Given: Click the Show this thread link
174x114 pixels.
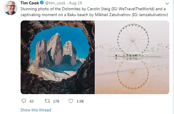Looking at the screenshot, I should tap(36, 110).
